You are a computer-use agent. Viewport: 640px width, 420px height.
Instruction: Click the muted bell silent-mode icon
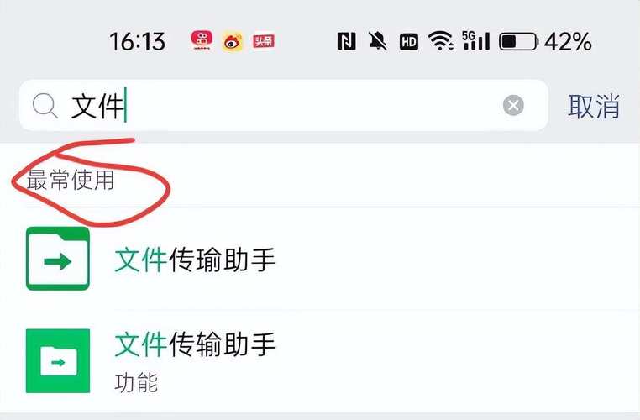point(378,41)
